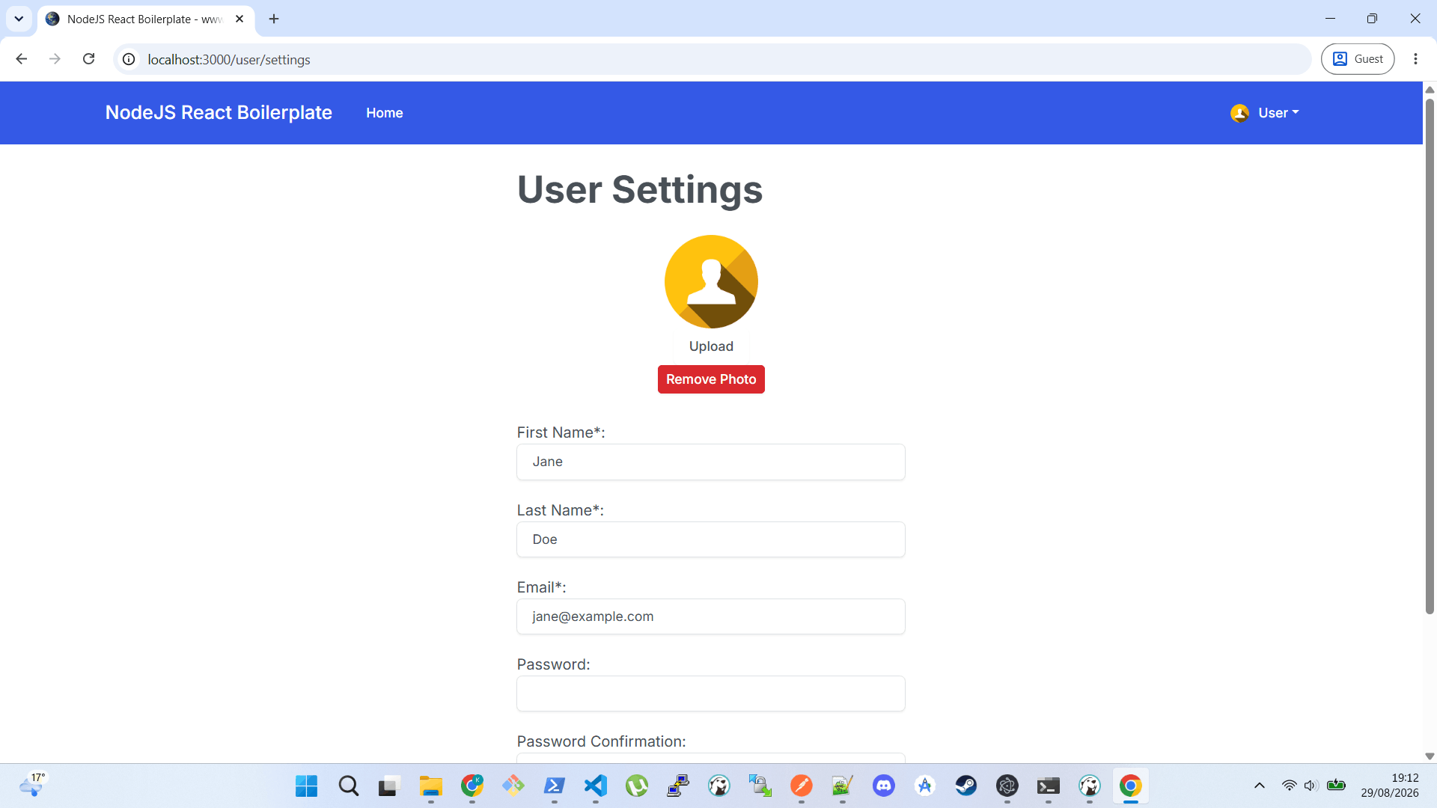Open the terminal app in taskbar
The image size is (1437, 808).
point(1049,786)
